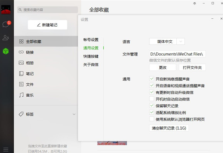This screenshot has width=223, height=153.
Task: Toggle 开启新消息提醒声音 checkbox
Action: point(152,79)
